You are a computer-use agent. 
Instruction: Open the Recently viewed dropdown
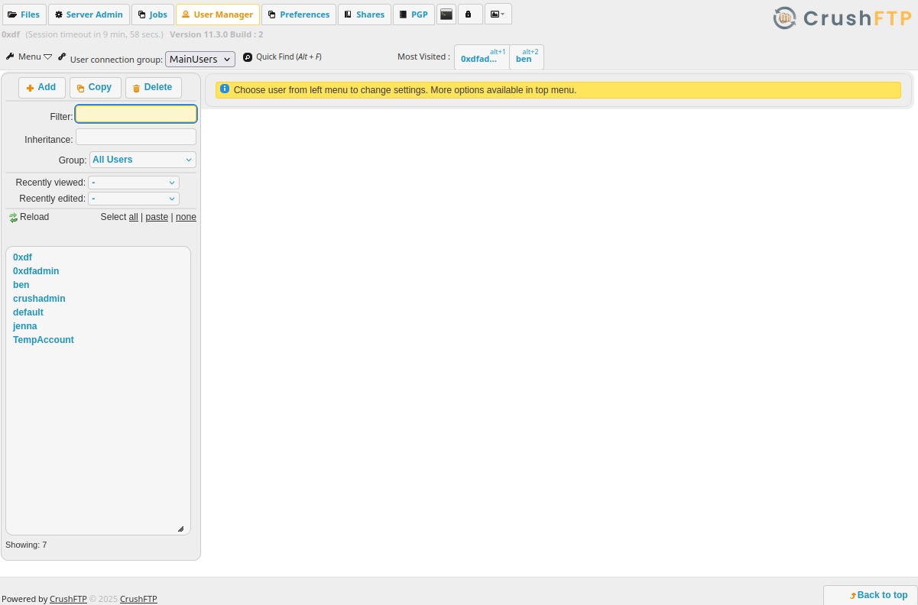click(x=134, y=183)
